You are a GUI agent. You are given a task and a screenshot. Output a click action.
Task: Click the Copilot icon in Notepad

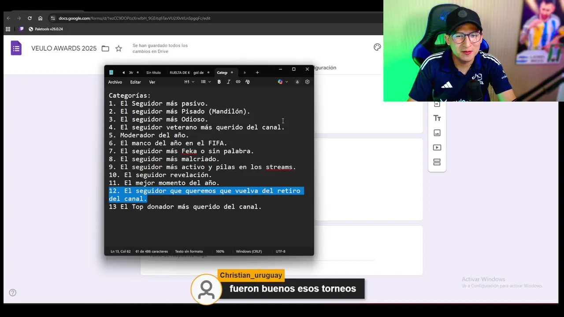(280, 82)
